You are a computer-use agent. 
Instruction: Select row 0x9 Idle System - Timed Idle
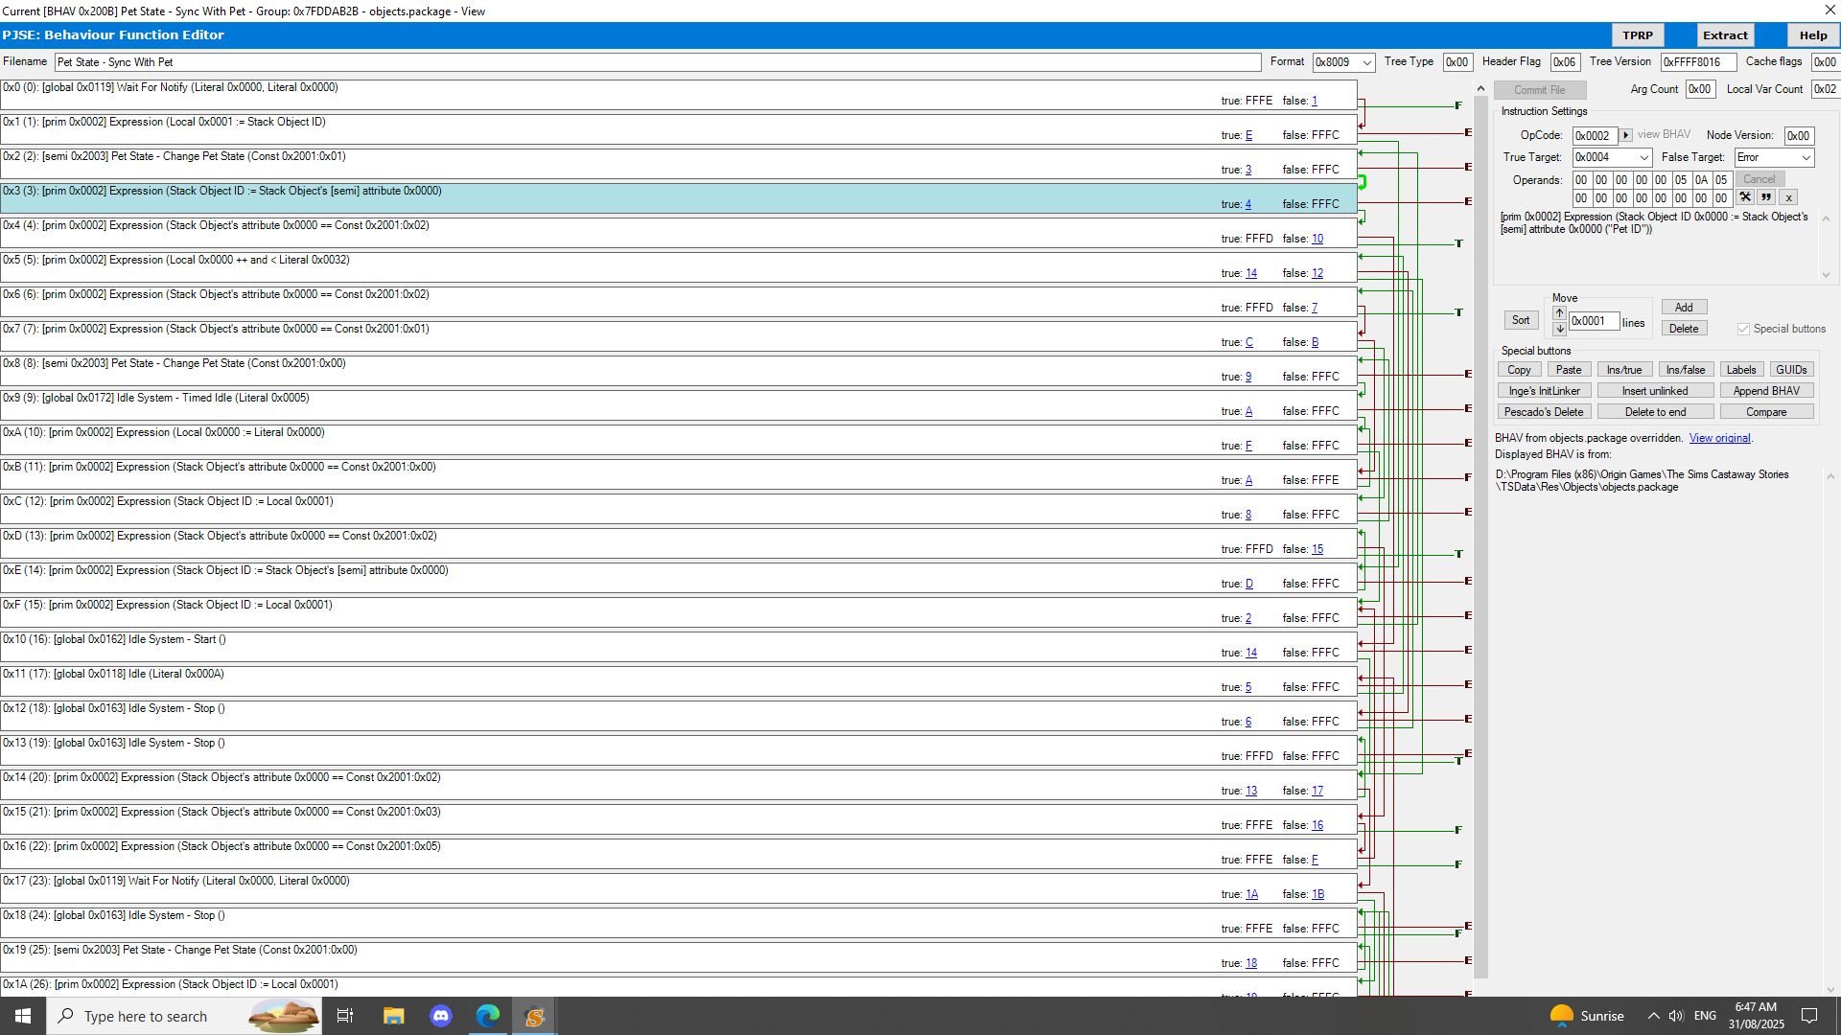pyautogui.click(x=679, y=405)
